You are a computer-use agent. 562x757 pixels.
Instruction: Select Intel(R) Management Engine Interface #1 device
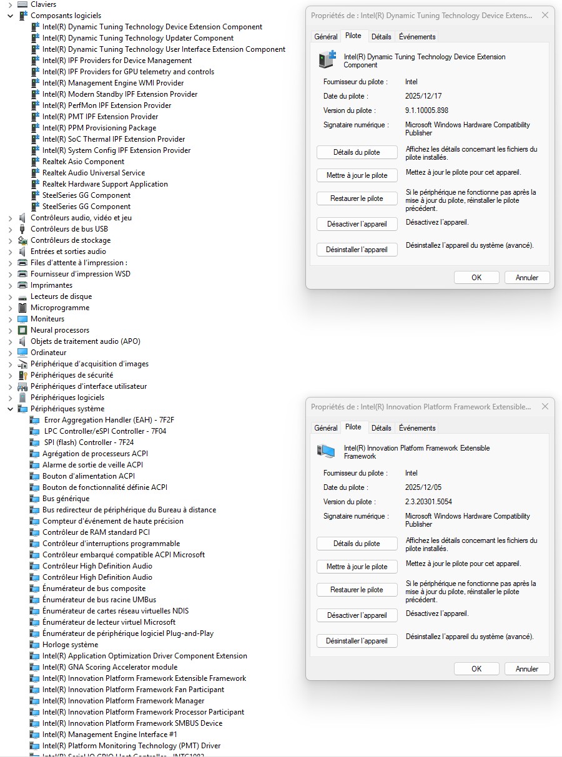click(x=109, y=735)
